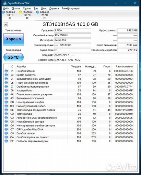
Task: Click status orb for 07 Ошибки позиционирования
Action: (x=6, y=87)
